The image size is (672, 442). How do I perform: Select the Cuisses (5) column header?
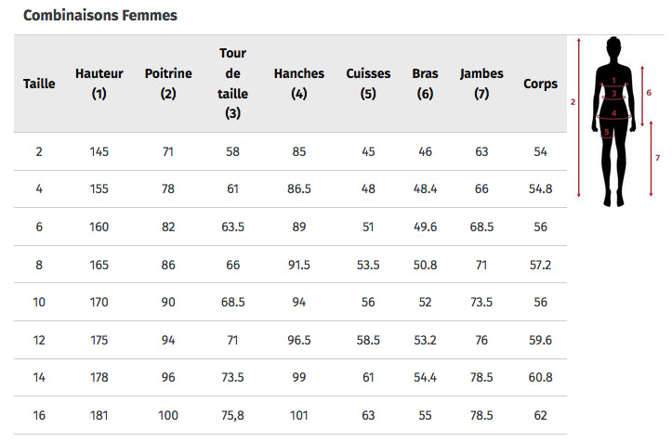coord(368,84)
